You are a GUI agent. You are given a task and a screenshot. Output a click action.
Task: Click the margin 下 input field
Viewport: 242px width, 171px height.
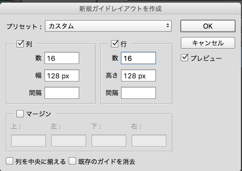click(x=109, y=141)
